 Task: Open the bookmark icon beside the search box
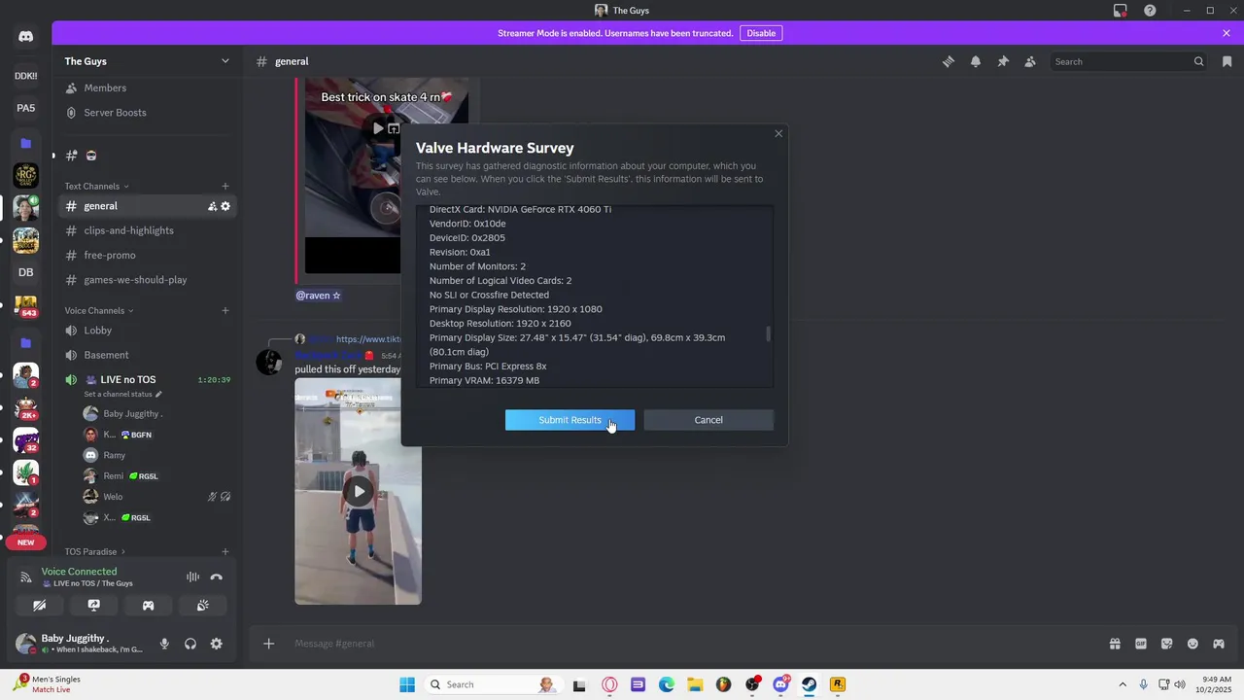[x=1227, y=61]
